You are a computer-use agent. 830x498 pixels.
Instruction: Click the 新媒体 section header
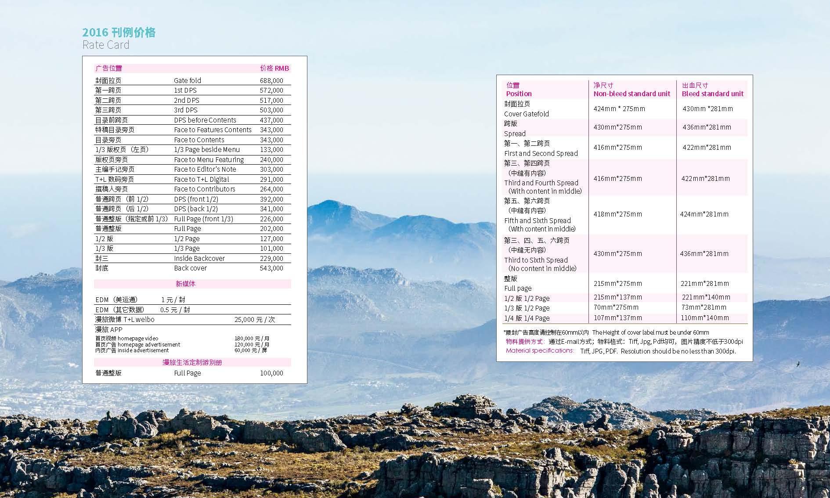click(x=185, y=284)
